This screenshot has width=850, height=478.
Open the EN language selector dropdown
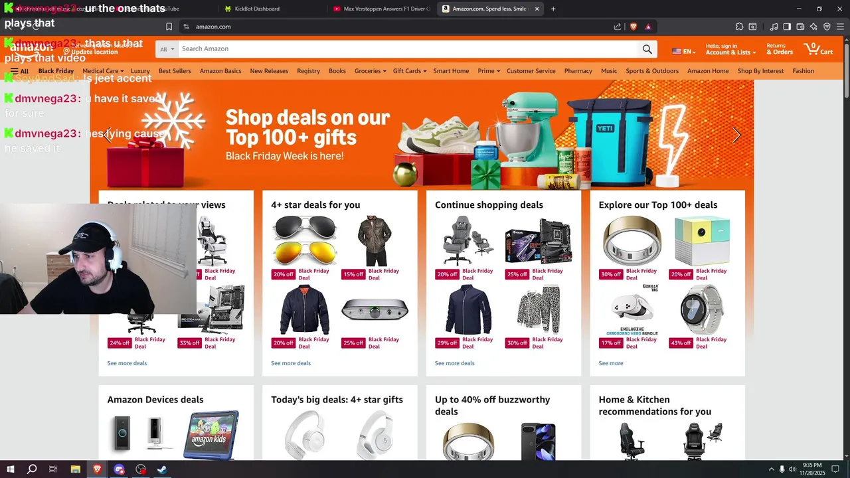[x=683, y=51]
